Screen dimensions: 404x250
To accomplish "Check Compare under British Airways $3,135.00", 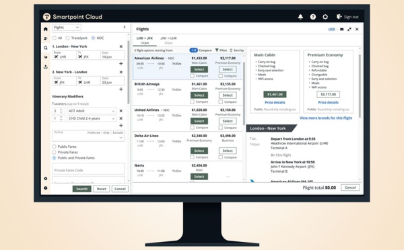I will [x=221, y=102].
